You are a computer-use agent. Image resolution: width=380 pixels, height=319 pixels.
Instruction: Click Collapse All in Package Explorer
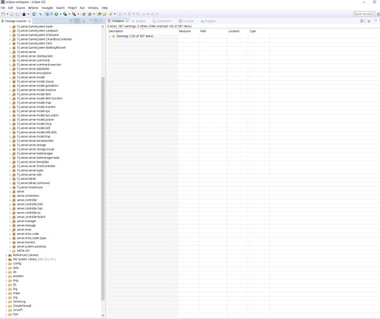click(x=71, y=21)
